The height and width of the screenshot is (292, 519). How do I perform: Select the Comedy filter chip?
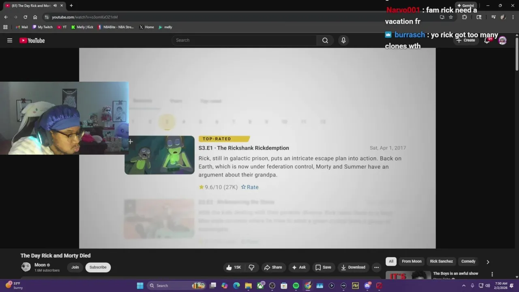[x=468, y=261]
